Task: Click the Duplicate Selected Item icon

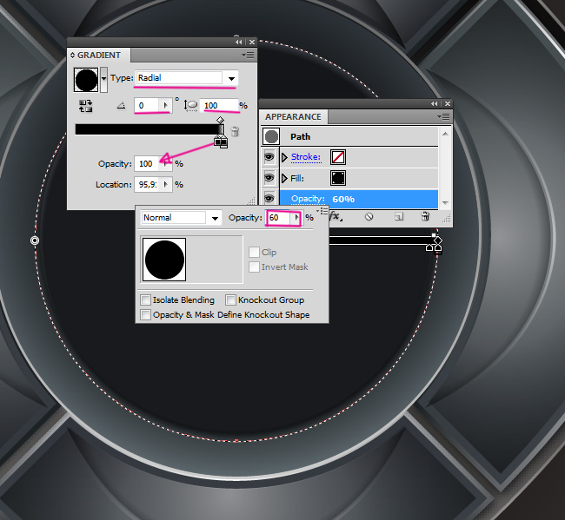Action: tap(398, 217)
